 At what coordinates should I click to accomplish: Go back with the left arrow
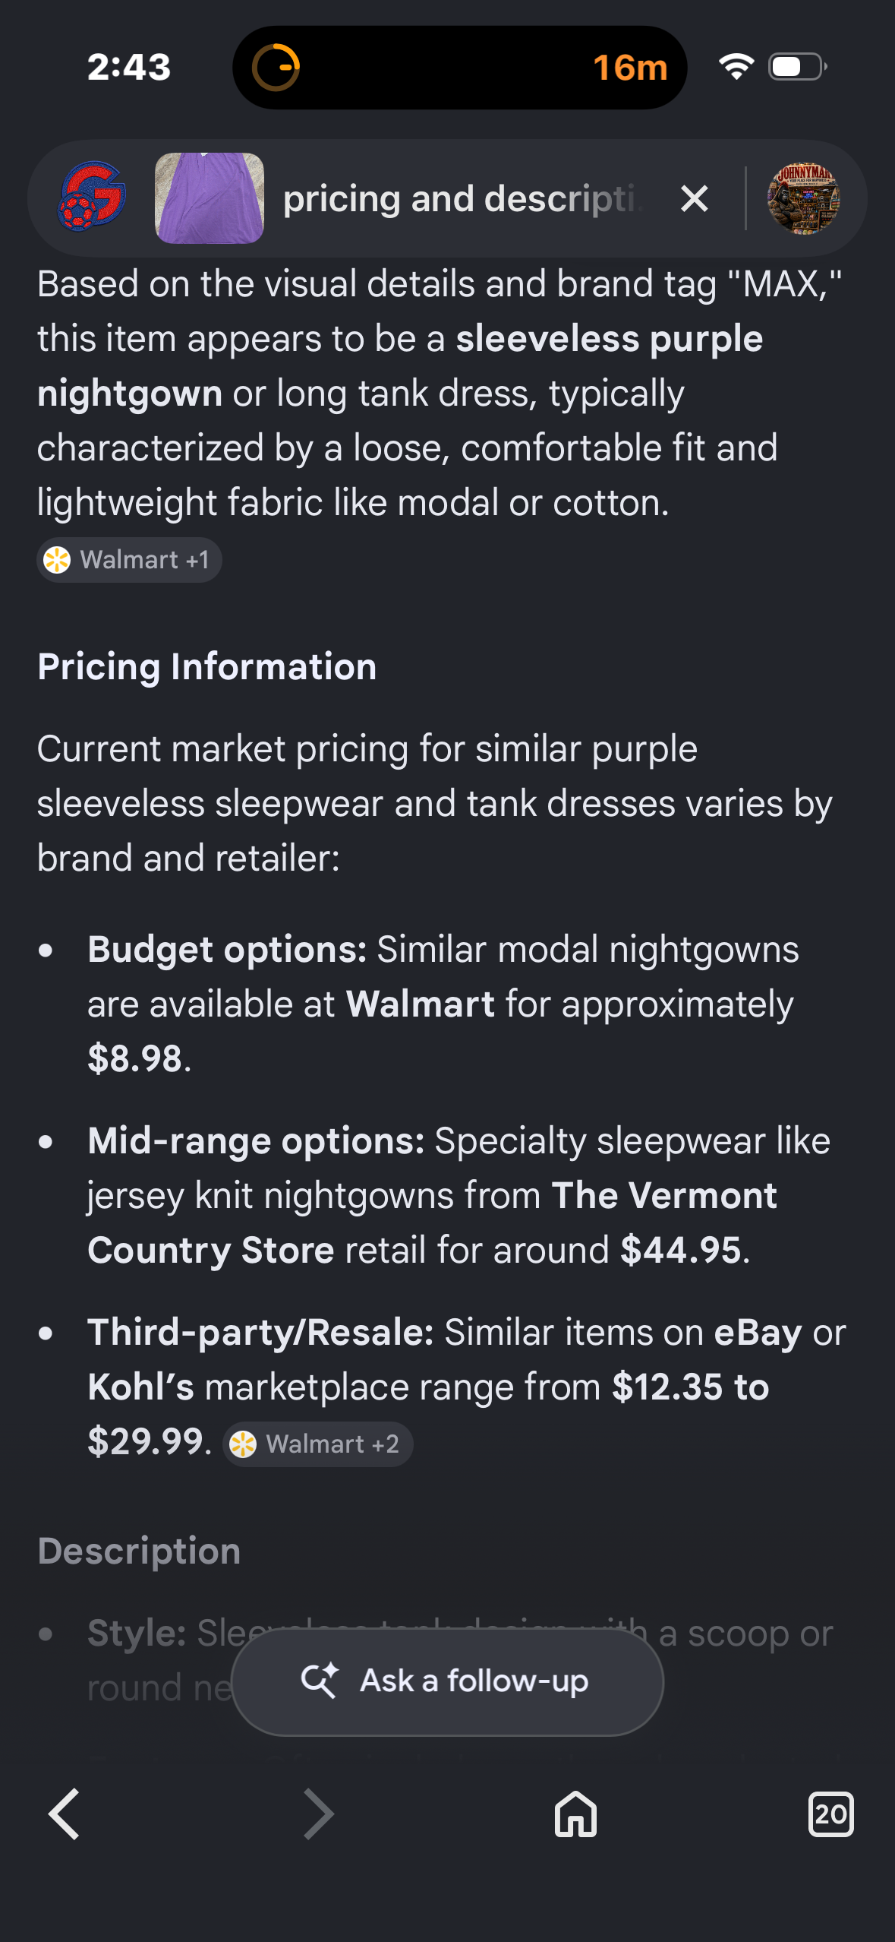(65, 1814)
